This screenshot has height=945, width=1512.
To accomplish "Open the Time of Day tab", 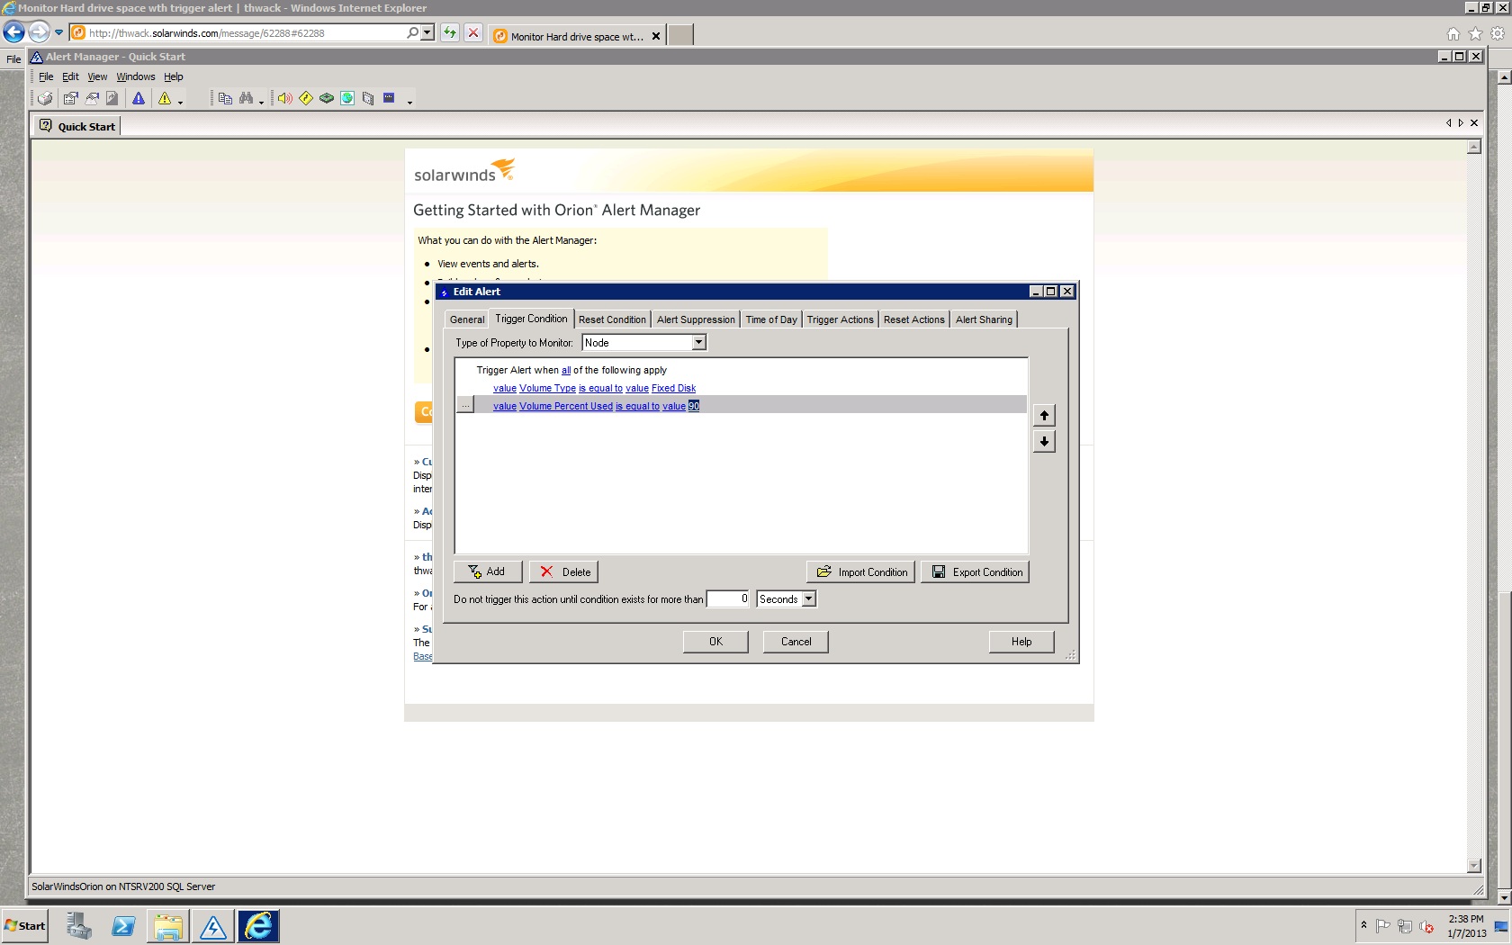I will pyautogui.click(x=771, y=319).
